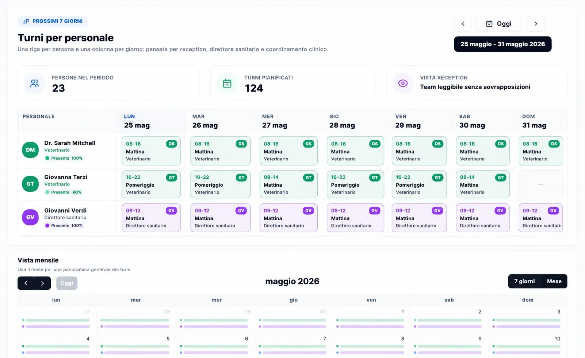Screen dimensions: 585x358
Task: Go to previous month in Vista mensile
Action: click(26, 283)
